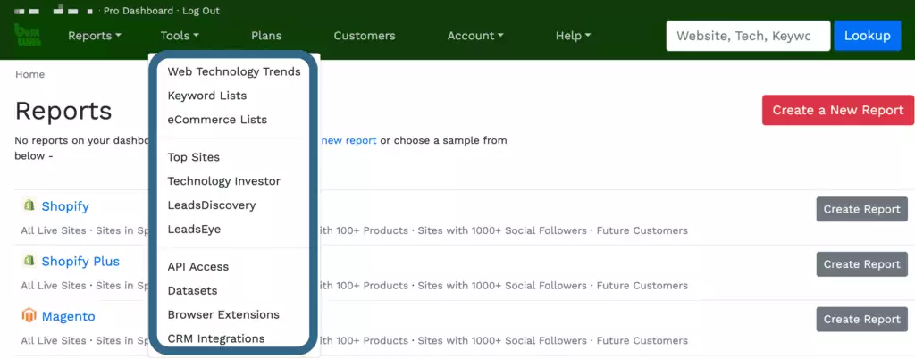The width and height of the screenshot is (915, 359).
Task: Follow the 'new report' link
Action: [349, 140]
